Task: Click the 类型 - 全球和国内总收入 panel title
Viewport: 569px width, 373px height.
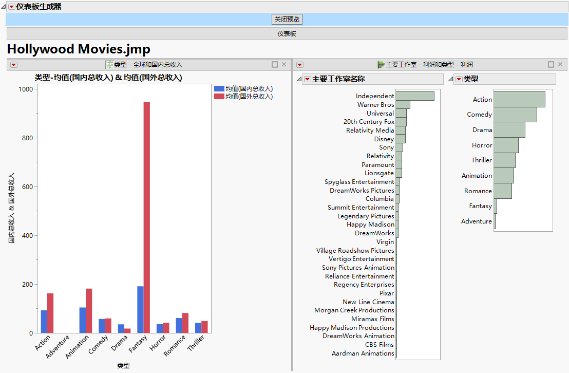Action: tap(147, 64)
